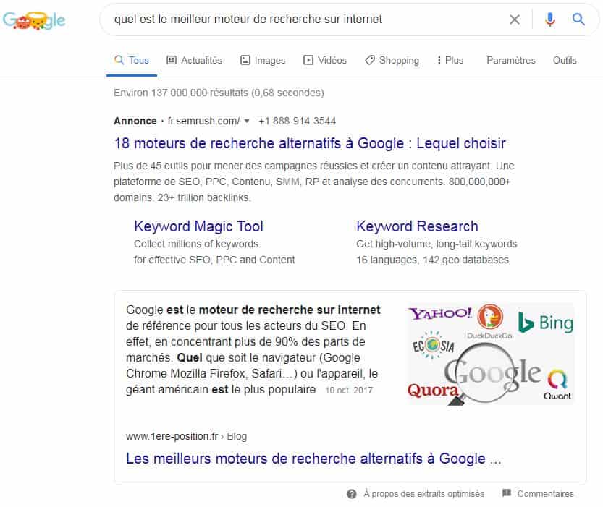Click the Google doodle logo
Screen dimensions: 603x507
coord(34,20)
